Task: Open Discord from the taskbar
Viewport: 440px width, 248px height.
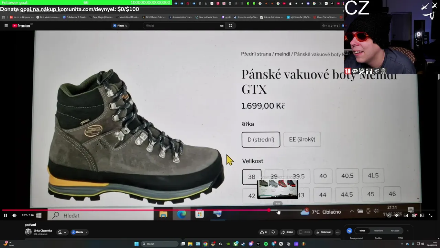Action: point(251,244)
